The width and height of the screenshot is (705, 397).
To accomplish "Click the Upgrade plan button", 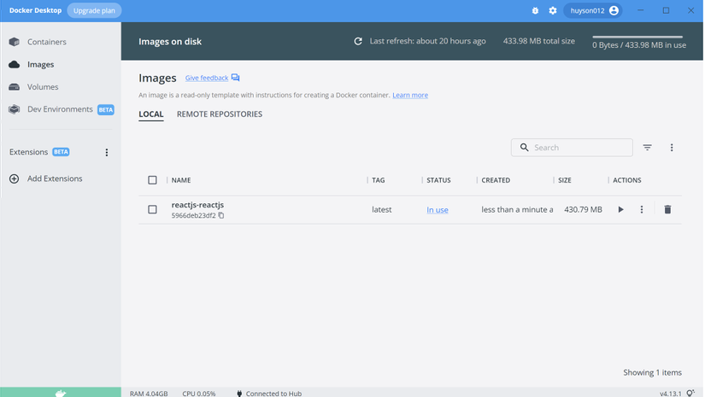I will pos(94,10).
